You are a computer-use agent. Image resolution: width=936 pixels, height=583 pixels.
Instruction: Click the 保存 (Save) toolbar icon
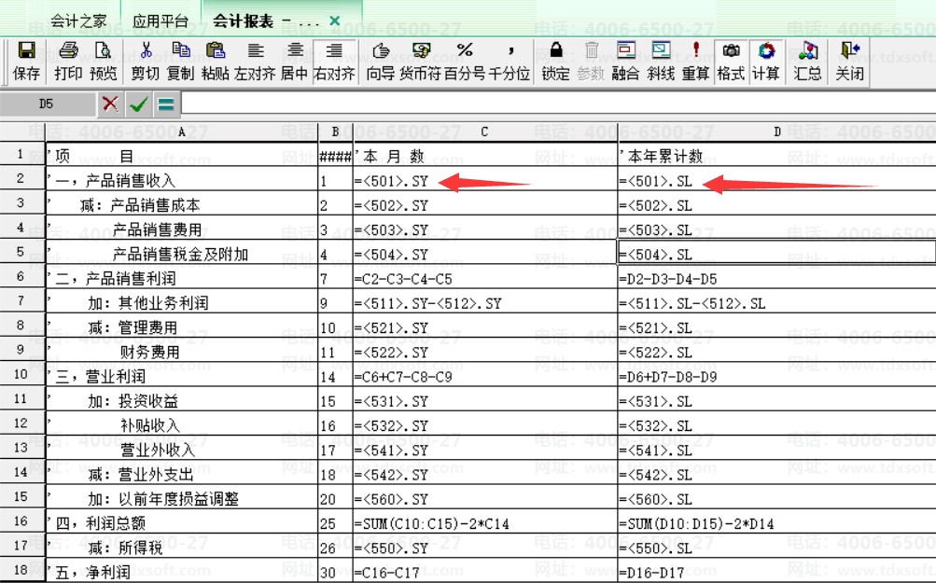coord(26,60)
